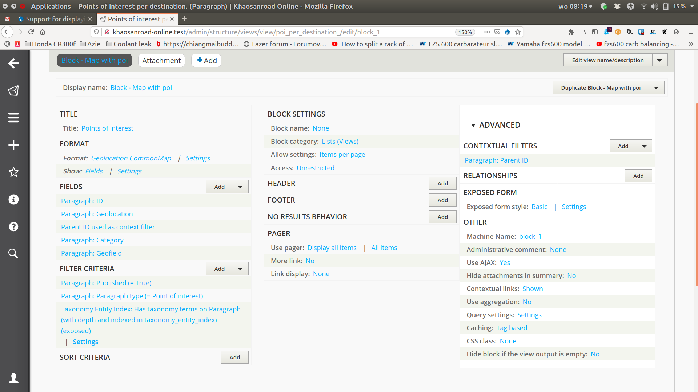Open the question mark help icon

point(13,226)
